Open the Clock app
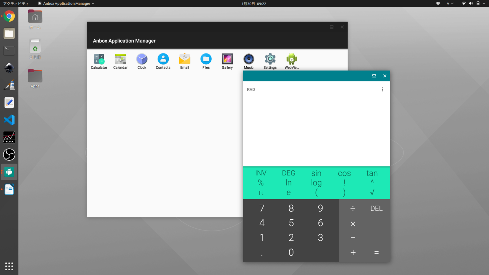This screenshot has height=275, width=489. click(142, 61)
